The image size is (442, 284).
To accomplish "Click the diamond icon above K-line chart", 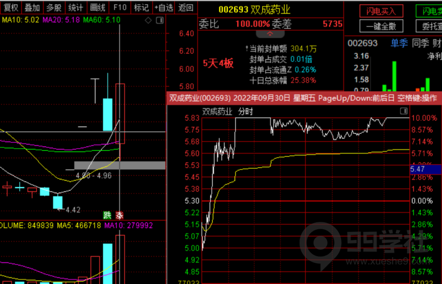I will point(148,20).
